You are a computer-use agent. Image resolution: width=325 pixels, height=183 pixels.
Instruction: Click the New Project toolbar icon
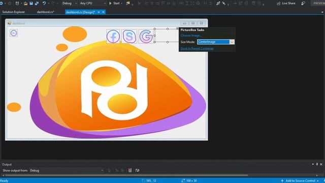click(x=17, y=4)
